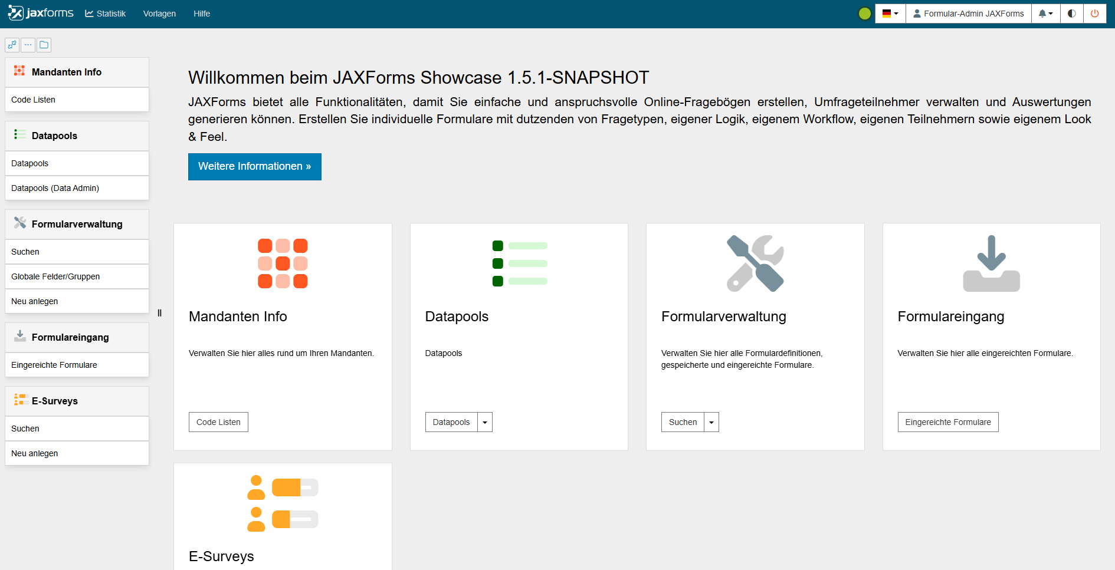Open the Datapools sidebar entry
This screenshot has width=1115, height=570.
[x=77, y=163]
